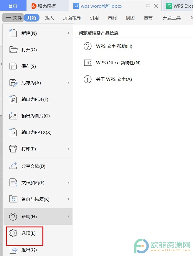Click the Print printer icon

pos(13,149)
